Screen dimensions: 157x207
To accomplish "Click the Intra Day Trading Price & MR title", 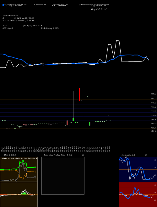I will pyautogui.click(x=58, y=155).
